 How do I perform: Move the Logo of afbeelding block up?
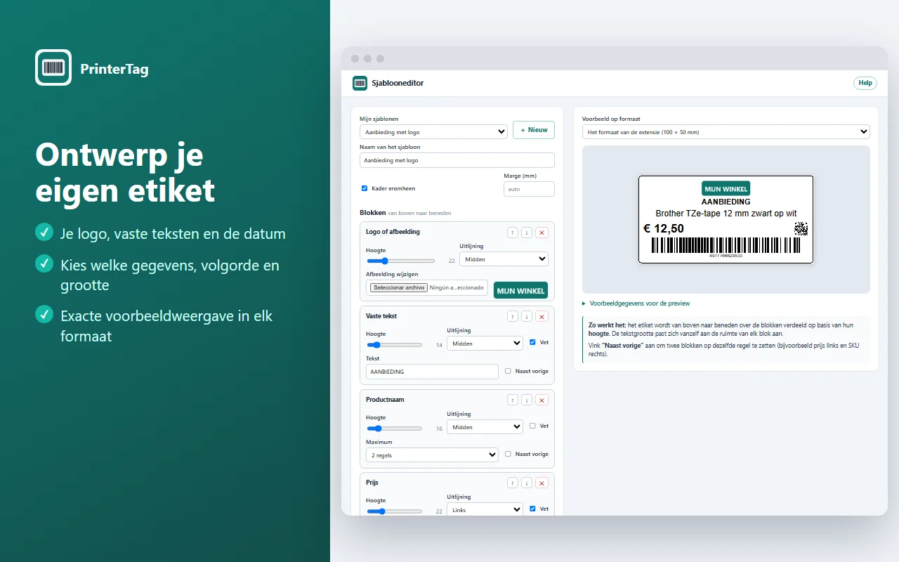tap(513, 233)
